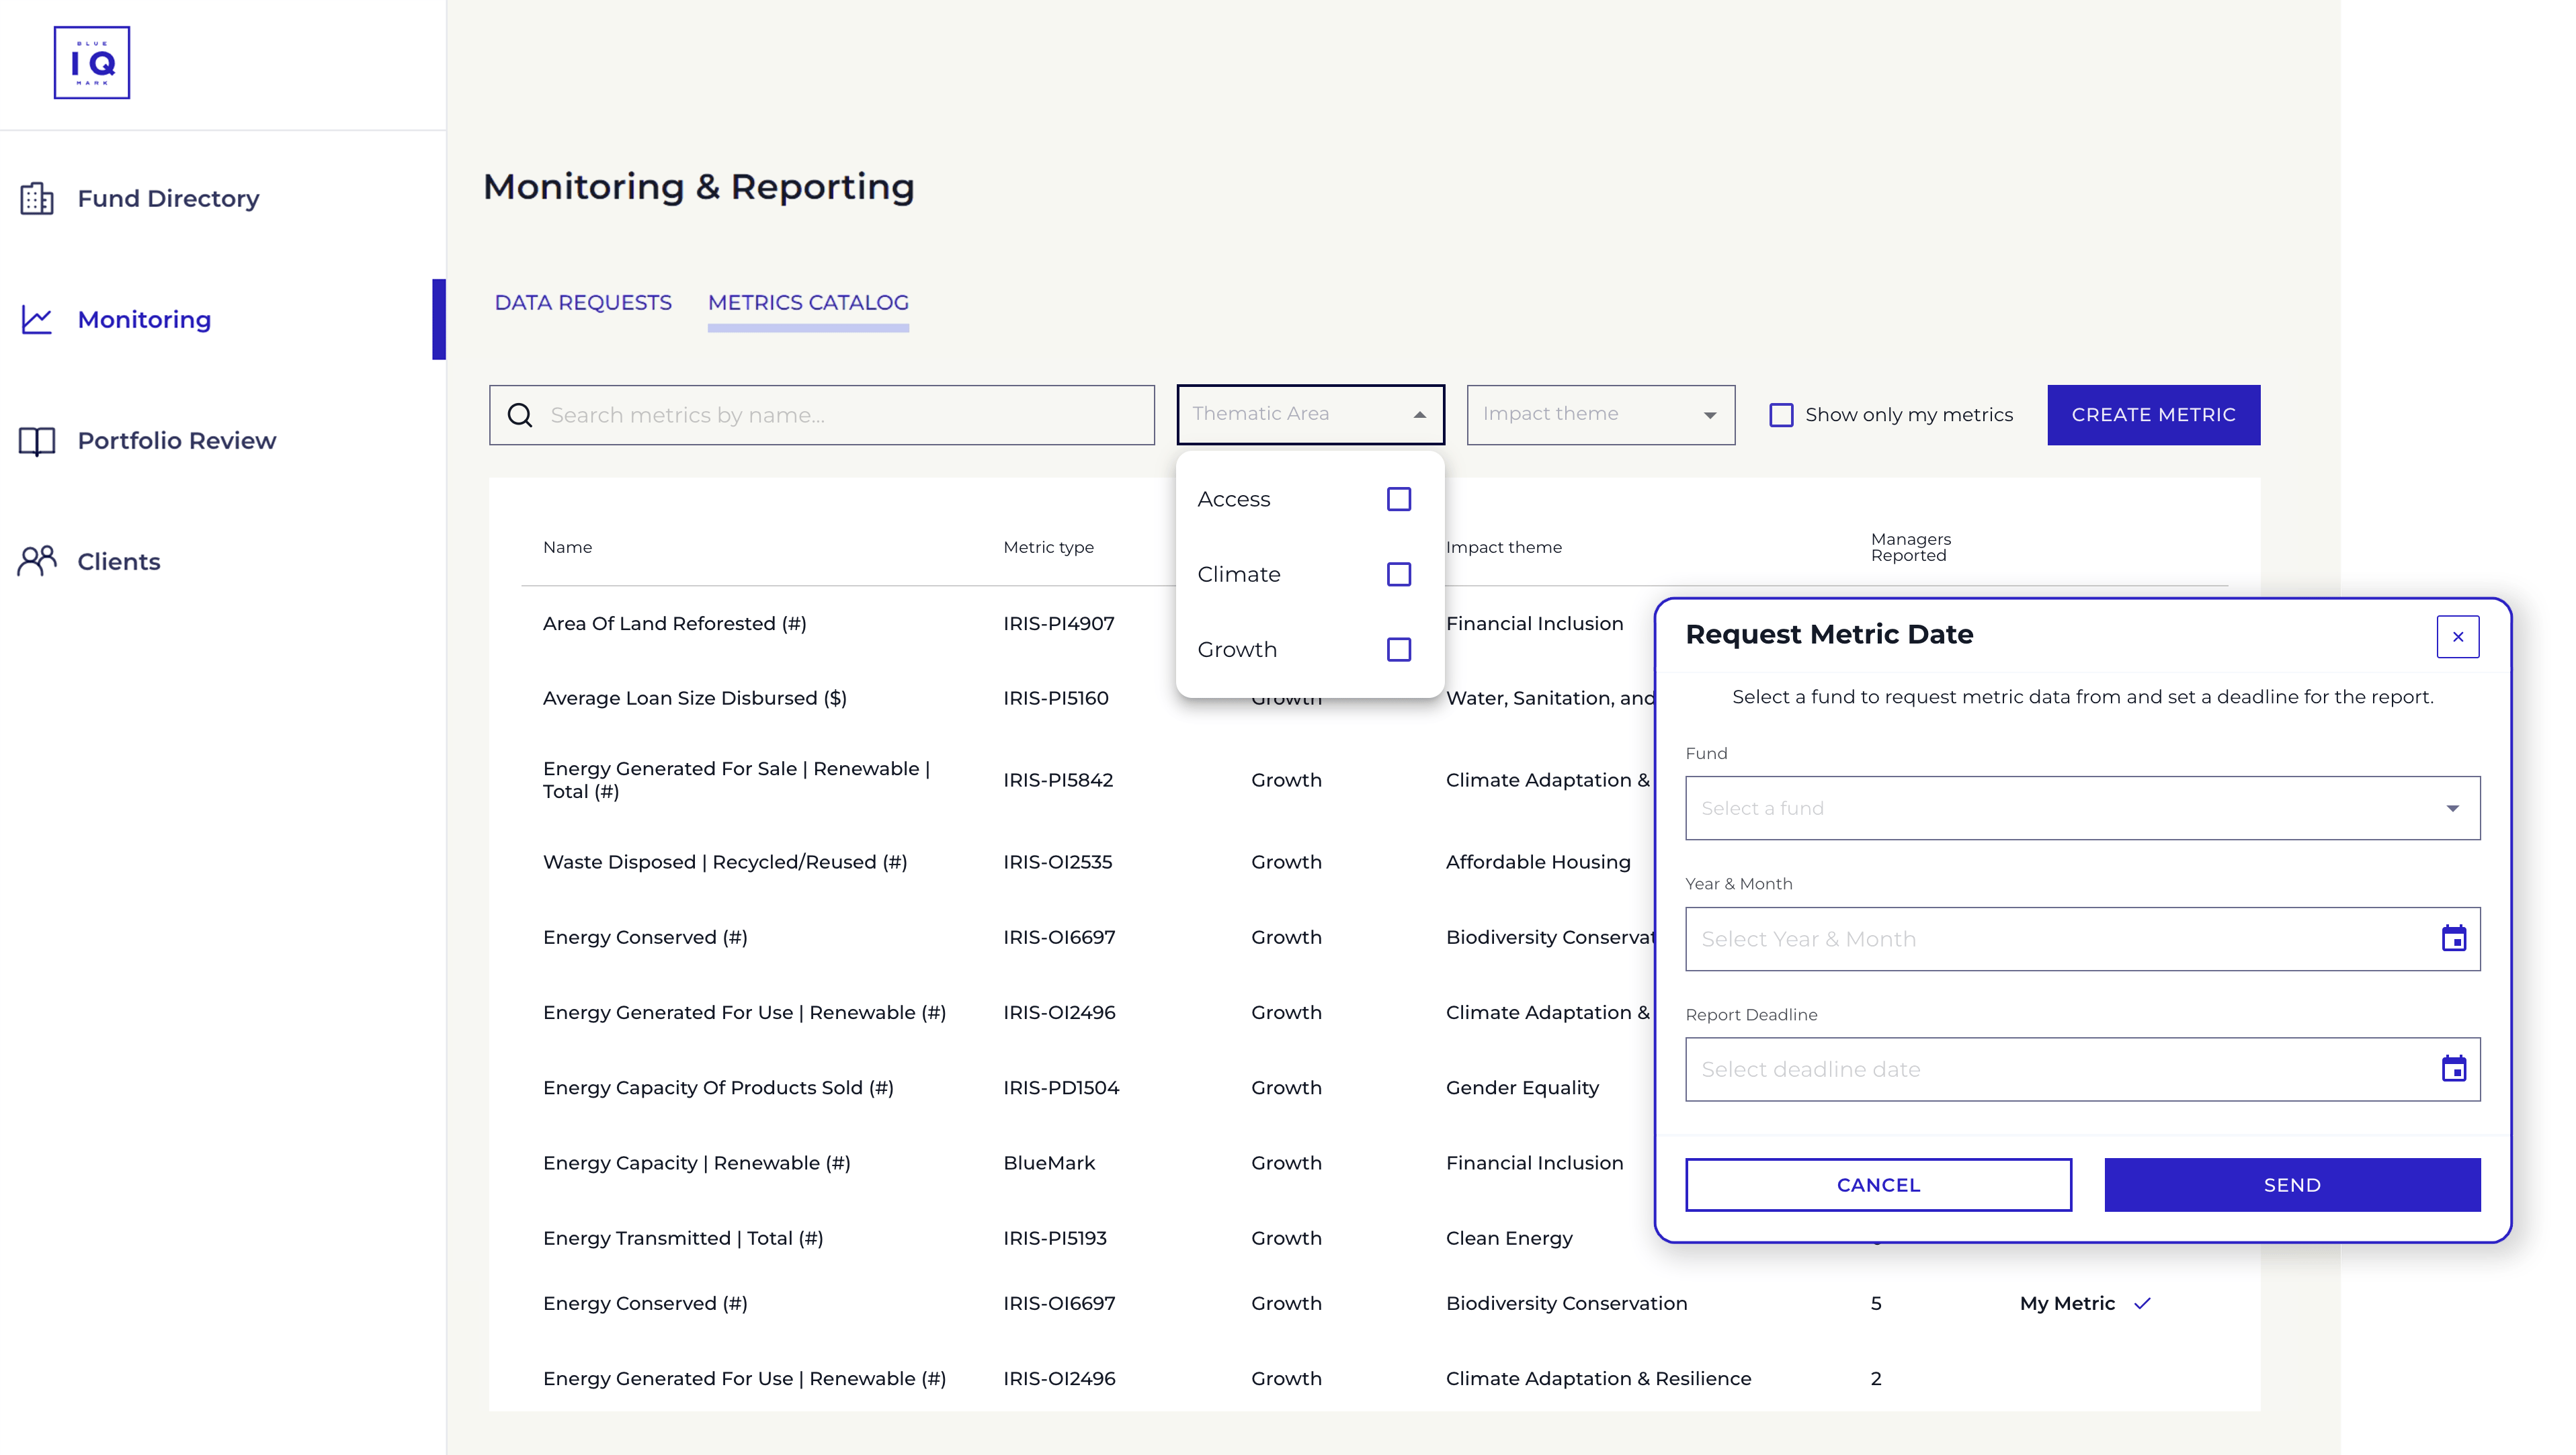Open calendar for Year & Month field
This screenshot has width=2576, height=1455.
[x=2453, y=938]
